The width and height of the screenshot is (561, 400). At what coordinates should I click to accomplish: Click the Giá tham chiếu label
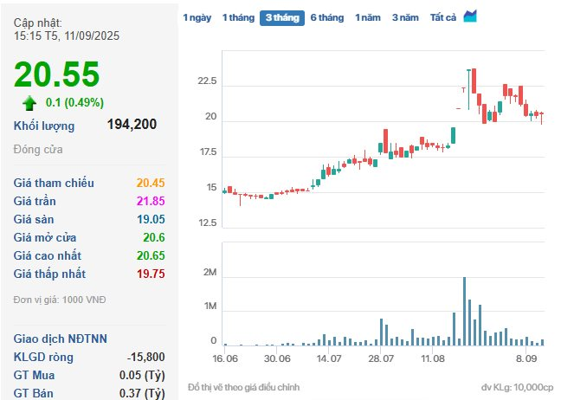54,183
